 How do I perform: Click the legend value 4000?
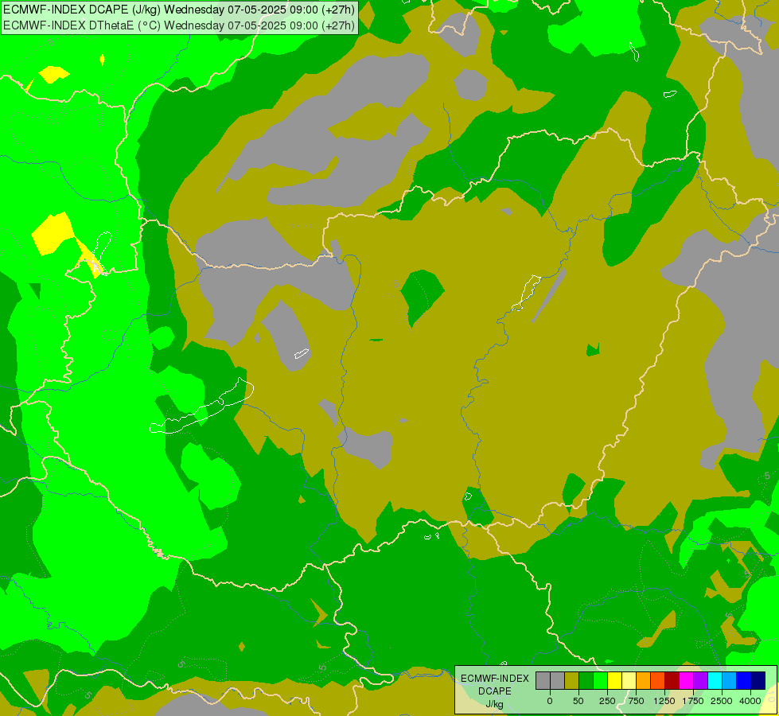click(750, 701)
